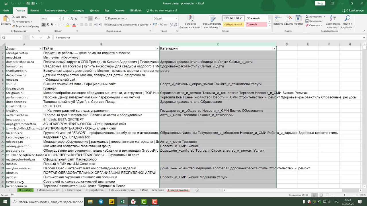Click the Вход sign-in button
The width and height of the screenshot is (367, 206).
(x=320, y=3)
